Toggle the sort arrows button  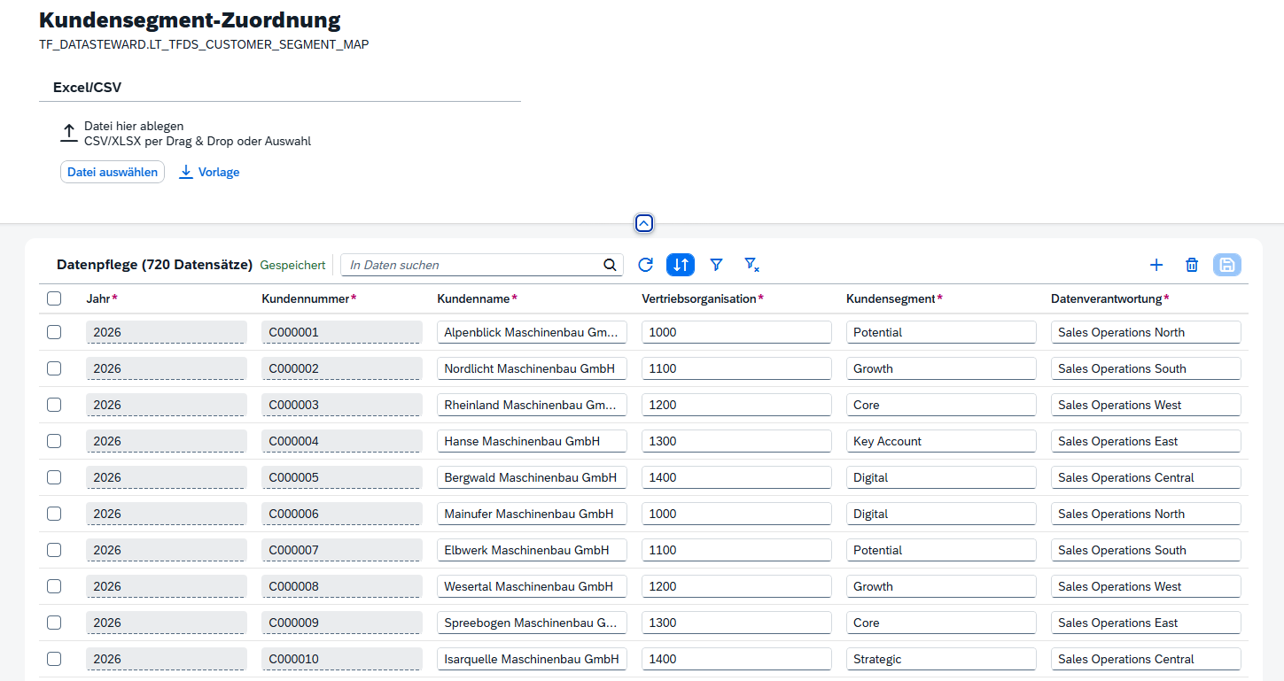tap(681, 265)
